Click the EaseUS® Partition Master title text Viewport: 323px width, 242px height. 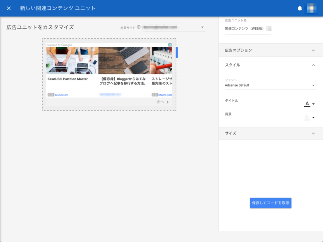pyautogui.click(x=68, y=79)
